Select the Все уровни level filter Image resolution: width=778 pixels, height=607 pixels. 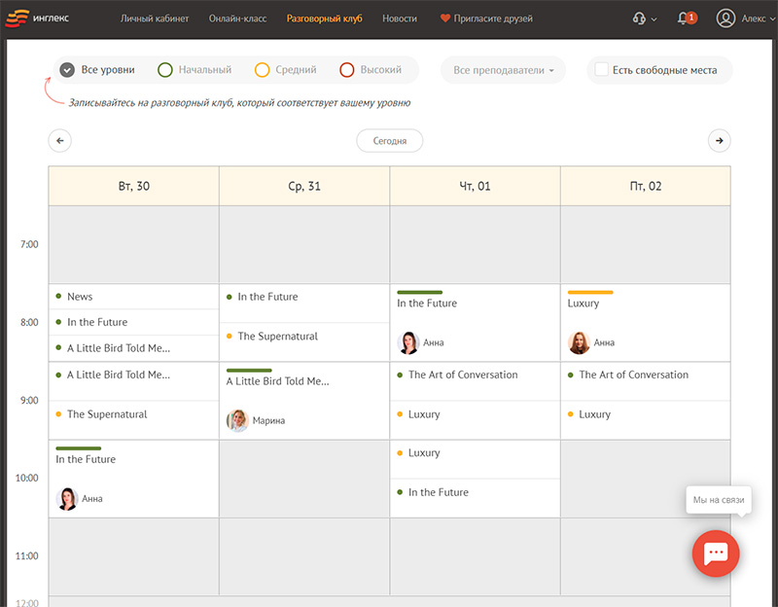97,70
